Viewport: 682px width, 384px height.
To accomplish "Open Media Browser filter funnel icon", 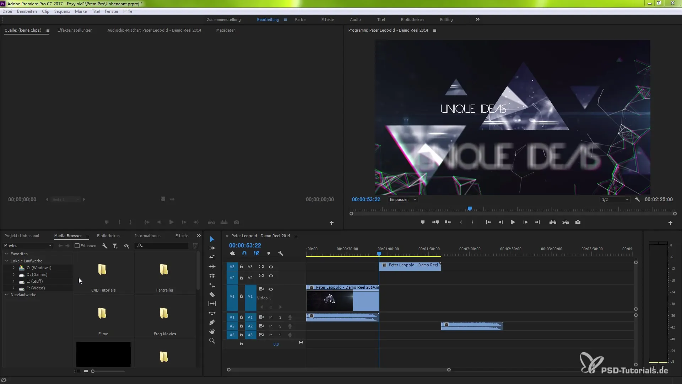I will pyautogui.click(x=115, y=246).
